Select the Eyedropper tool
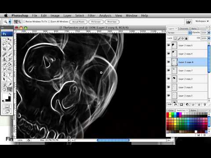The image size is (211, 158). (10, 84)
